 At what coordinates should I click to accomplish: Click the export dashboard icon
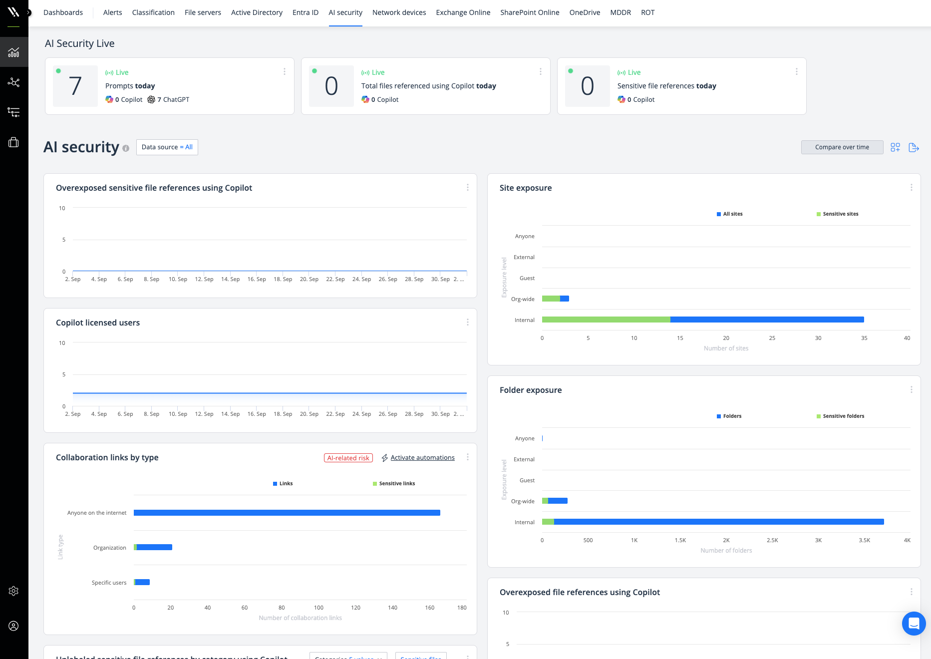914,147
